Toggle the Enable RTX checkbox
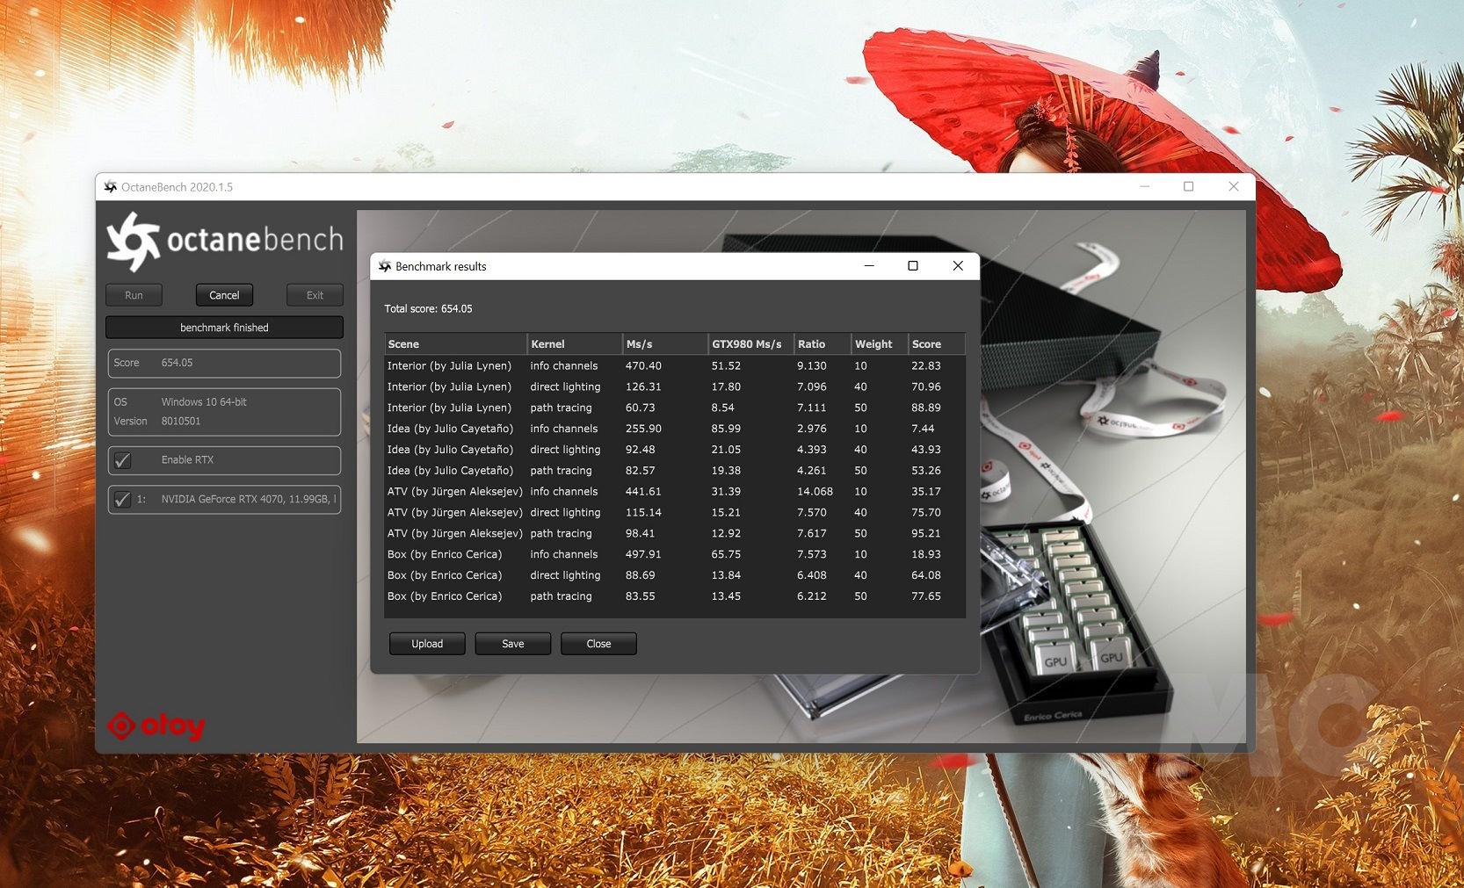Screen dimensions: 1464x888 123,460
